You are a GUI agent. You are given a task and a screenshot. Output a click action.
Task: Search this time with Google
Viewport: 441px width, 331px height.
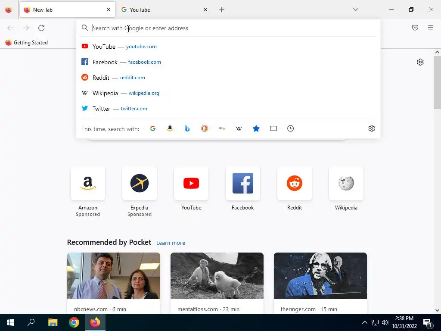pos(153,128)
